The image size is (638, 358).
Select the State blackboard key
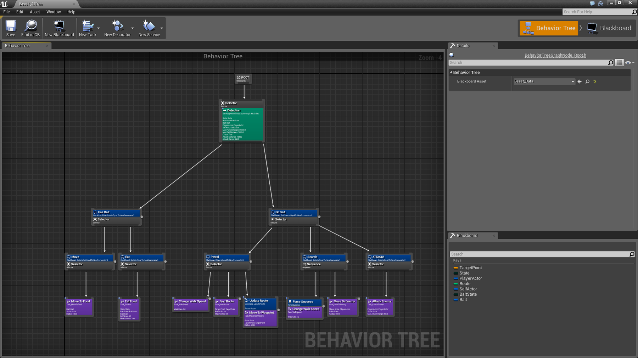(464, 273)
